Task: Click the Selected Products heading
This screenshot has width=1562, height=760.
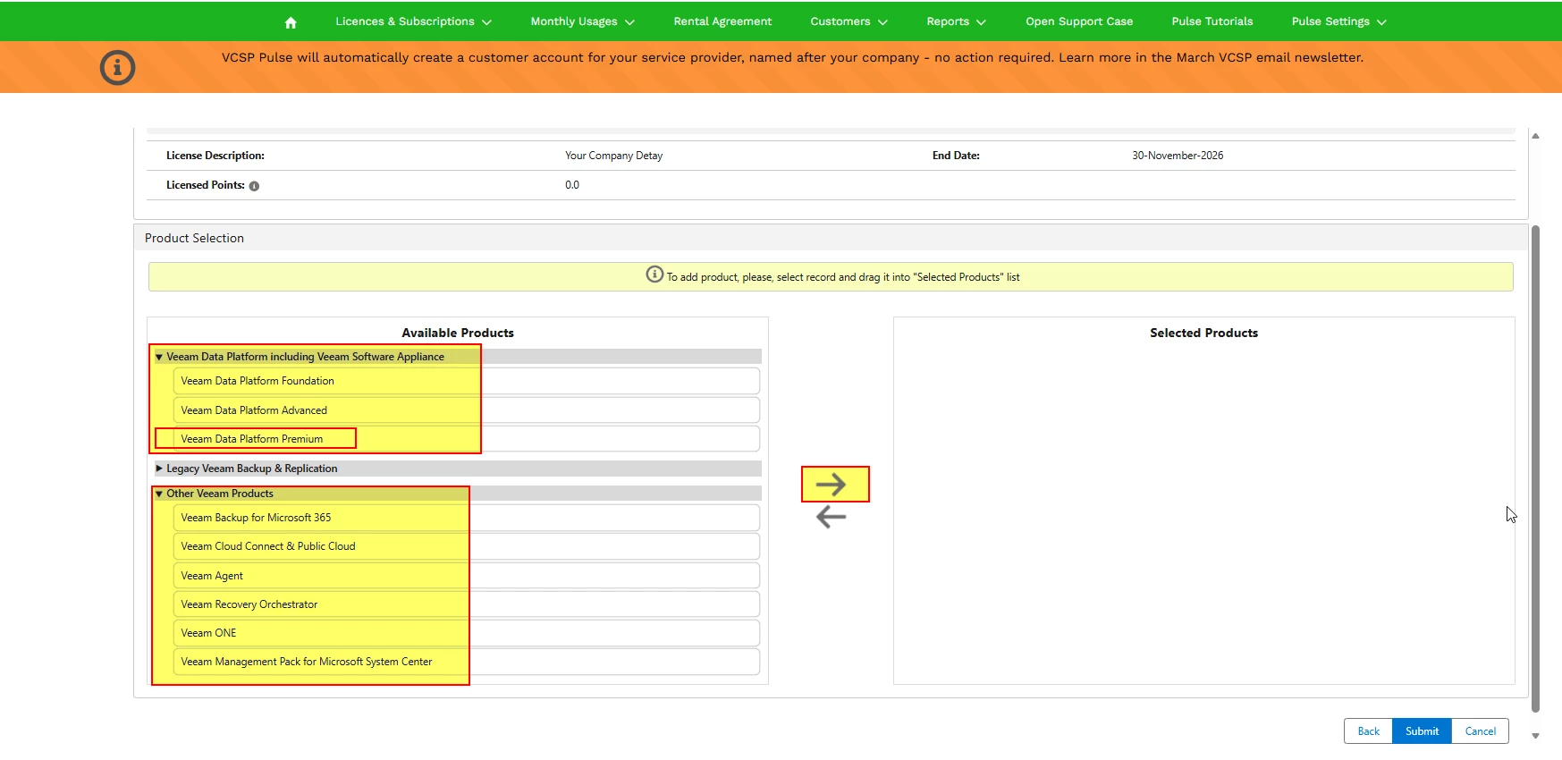Action: click(x=1203, y=333)
